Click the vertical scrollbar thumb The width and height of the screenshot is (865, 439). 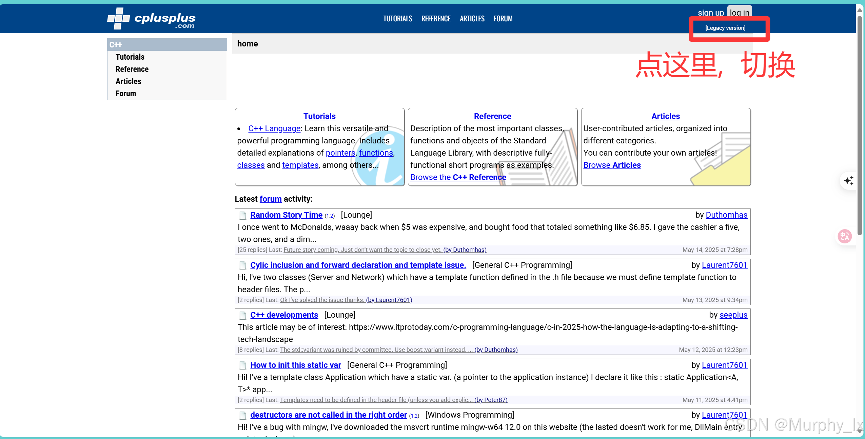pos(860,125)
